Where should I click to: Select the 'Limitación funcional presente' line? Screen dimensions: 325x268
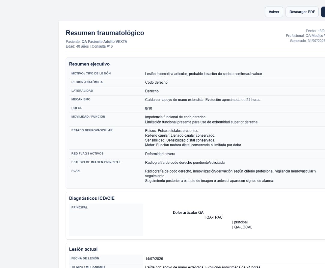click(202, 122)
